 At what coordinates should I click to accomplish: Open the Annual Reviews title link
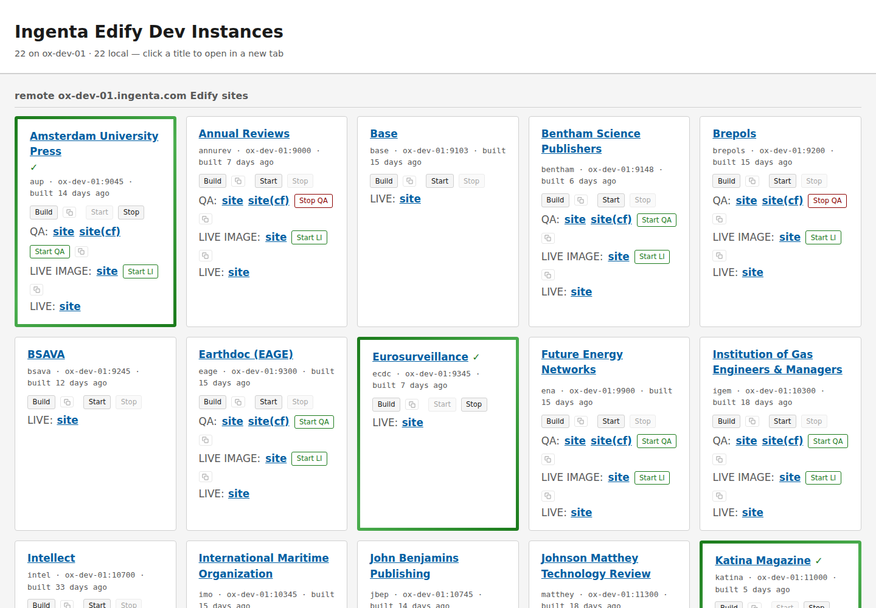pos(244,134)
